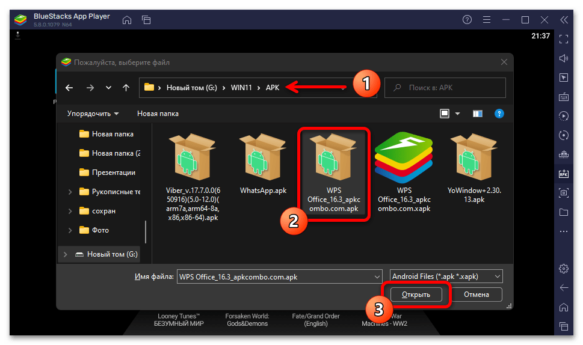Select WPS Office .xapk BlueStacks file
The image size is (583, 345).
(x=404, y=173)
